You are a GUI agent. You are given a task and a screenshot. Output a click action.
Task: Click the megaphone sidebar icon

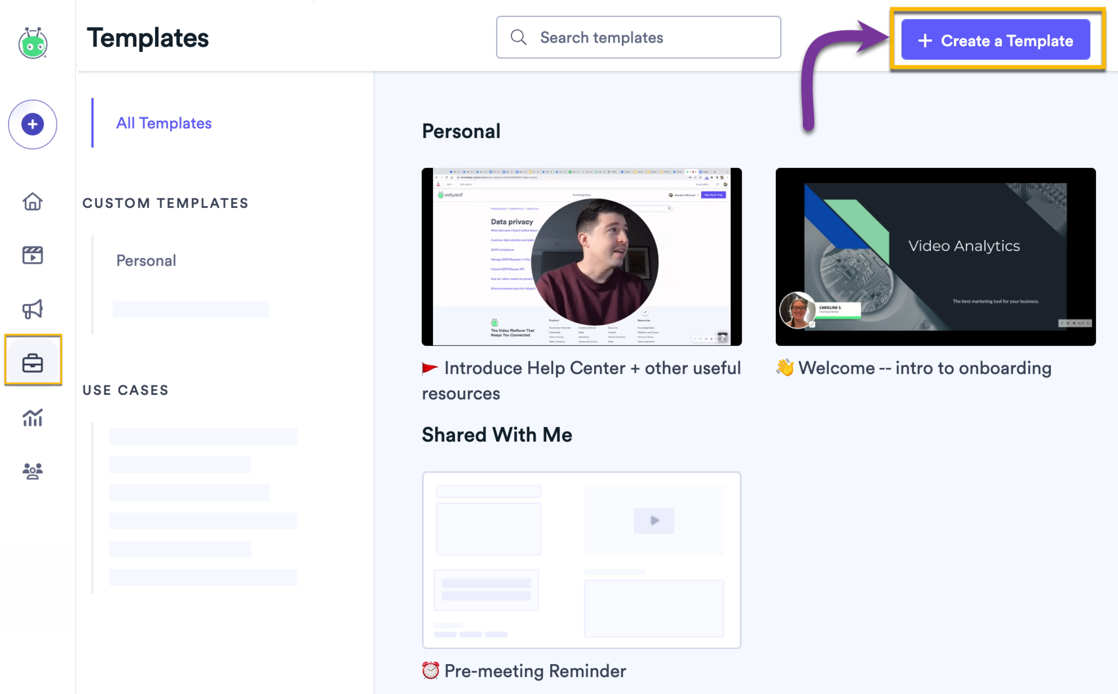point(33,309)
